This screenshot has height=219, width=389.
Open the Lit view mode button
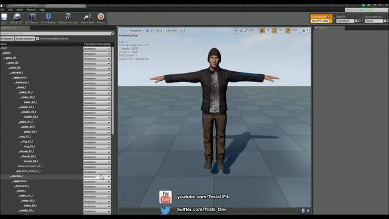pyautogui.click(x=150, y=30)
